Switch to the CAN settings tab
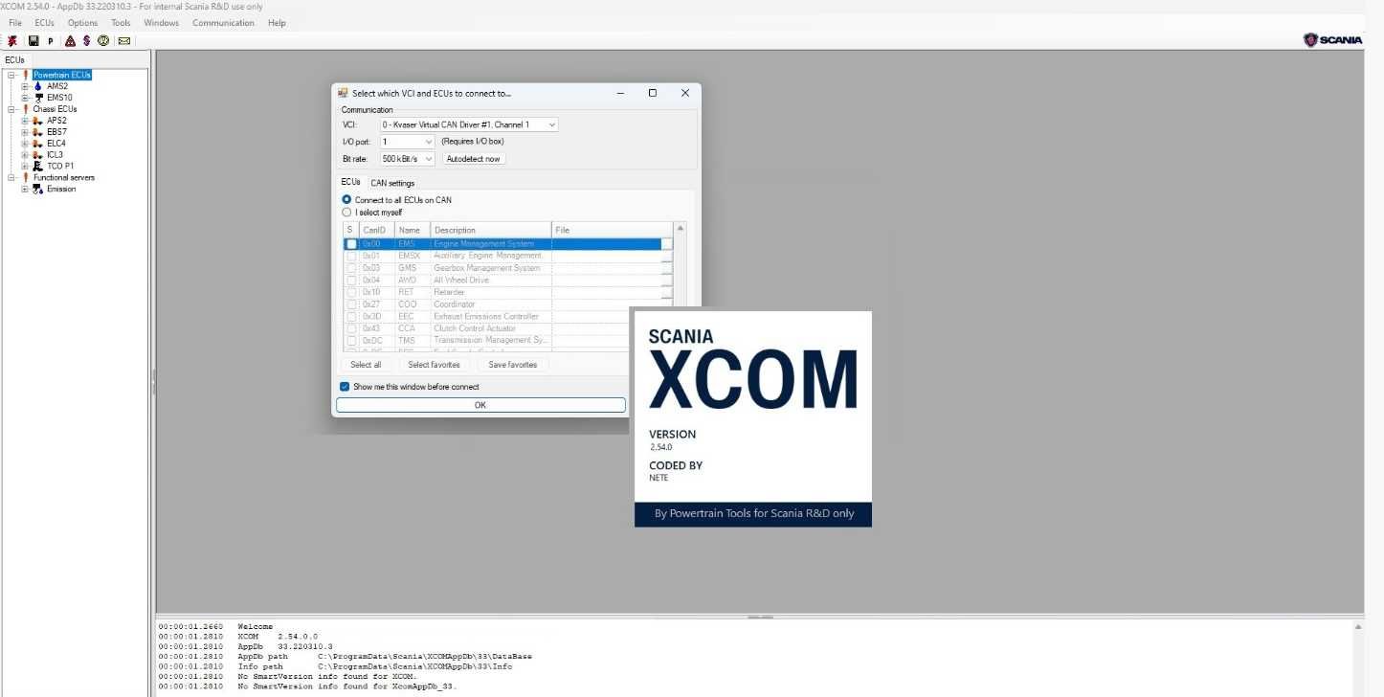1384x697 pixels. [x=392, y=183]
